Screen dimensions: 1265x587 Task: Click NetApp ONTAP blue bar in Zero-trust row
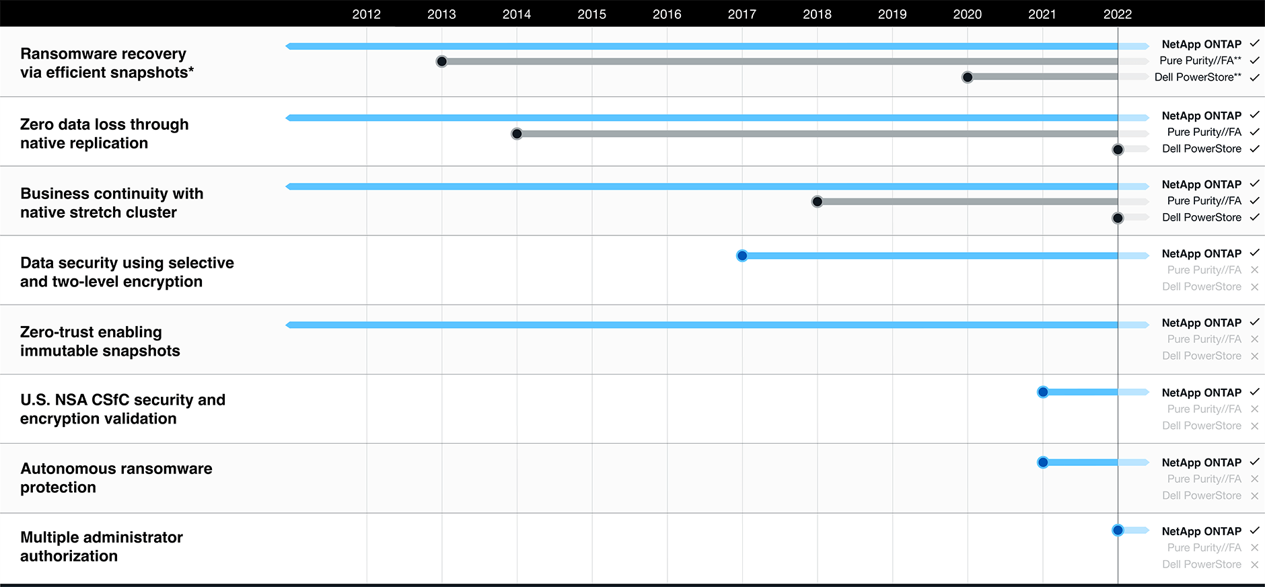(717, 325)
